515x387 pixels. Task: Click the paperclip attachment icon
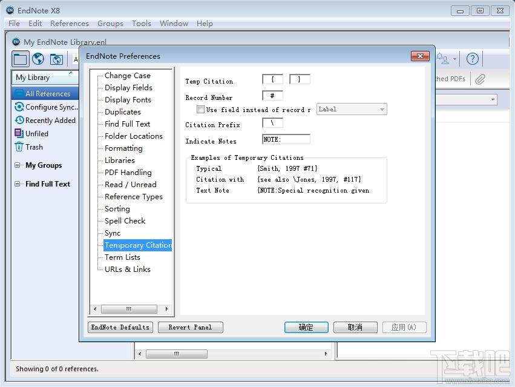(x=480, y=79)
